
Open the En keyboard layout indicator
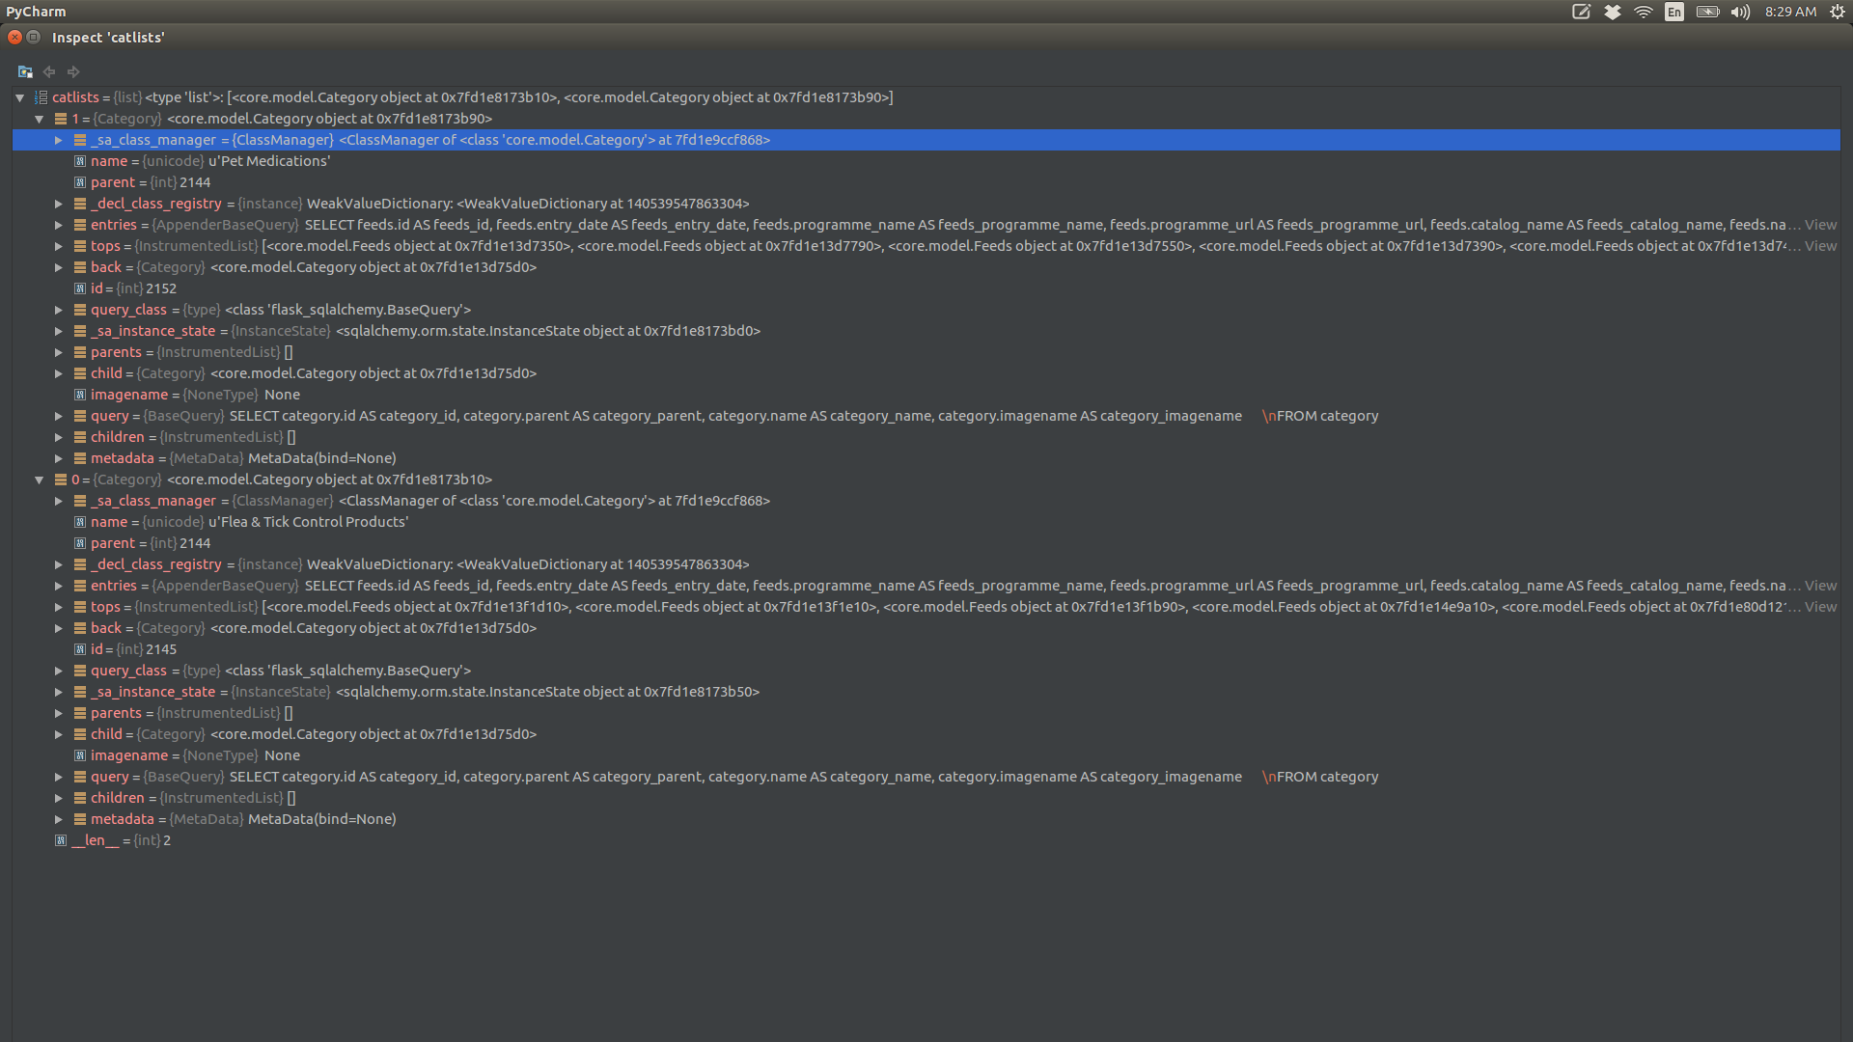pos(1674,12)
